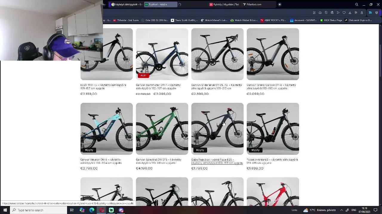Image resolution: width=382 pixels, height=214 pixels.
Task: Click the weather 17°C widget
Action: point(319,210)
